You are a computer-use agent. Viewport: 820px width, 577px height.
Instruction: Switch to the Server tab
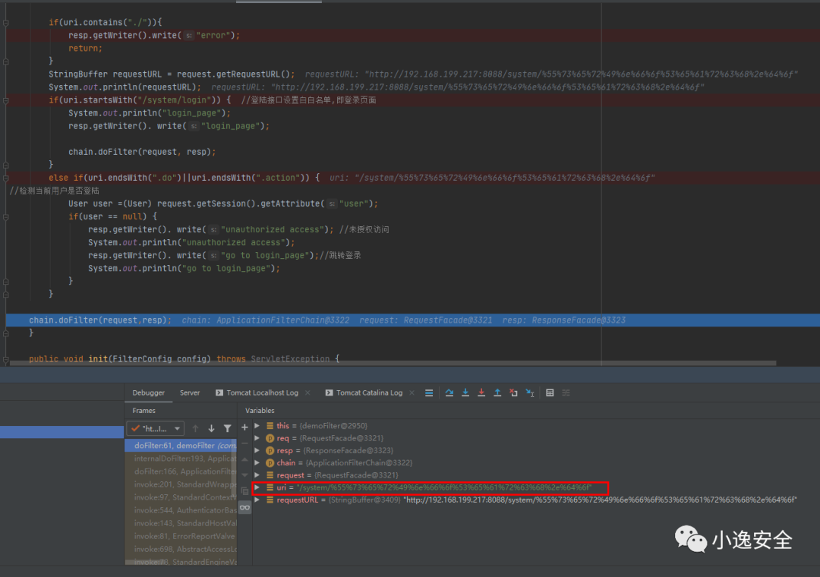190,393
